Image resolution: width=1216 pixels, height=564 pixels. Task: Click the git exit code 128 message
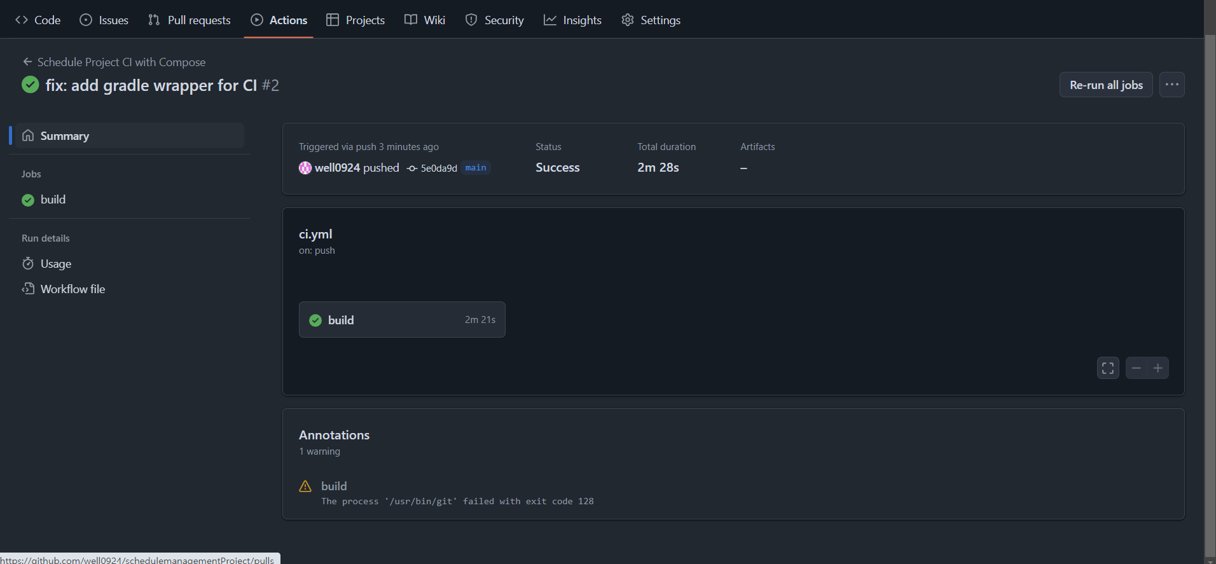457,501
